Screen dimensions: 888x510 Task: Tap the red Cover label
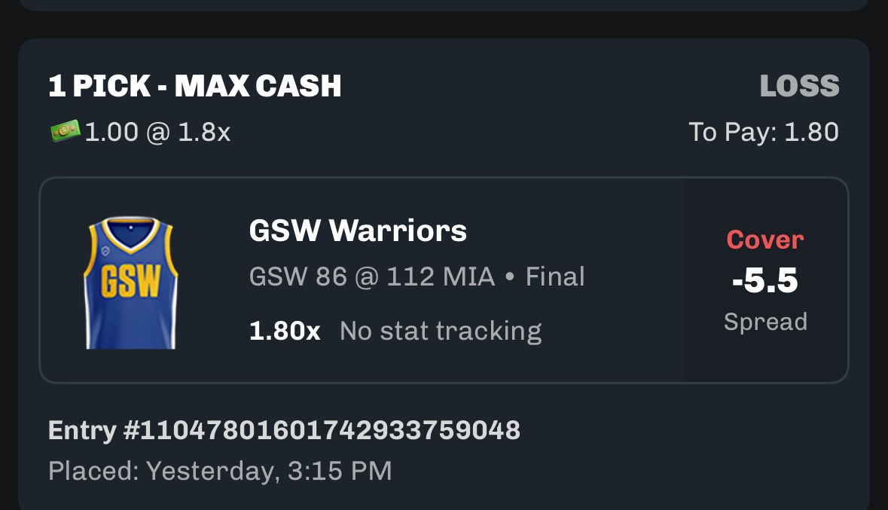[765, 240]
